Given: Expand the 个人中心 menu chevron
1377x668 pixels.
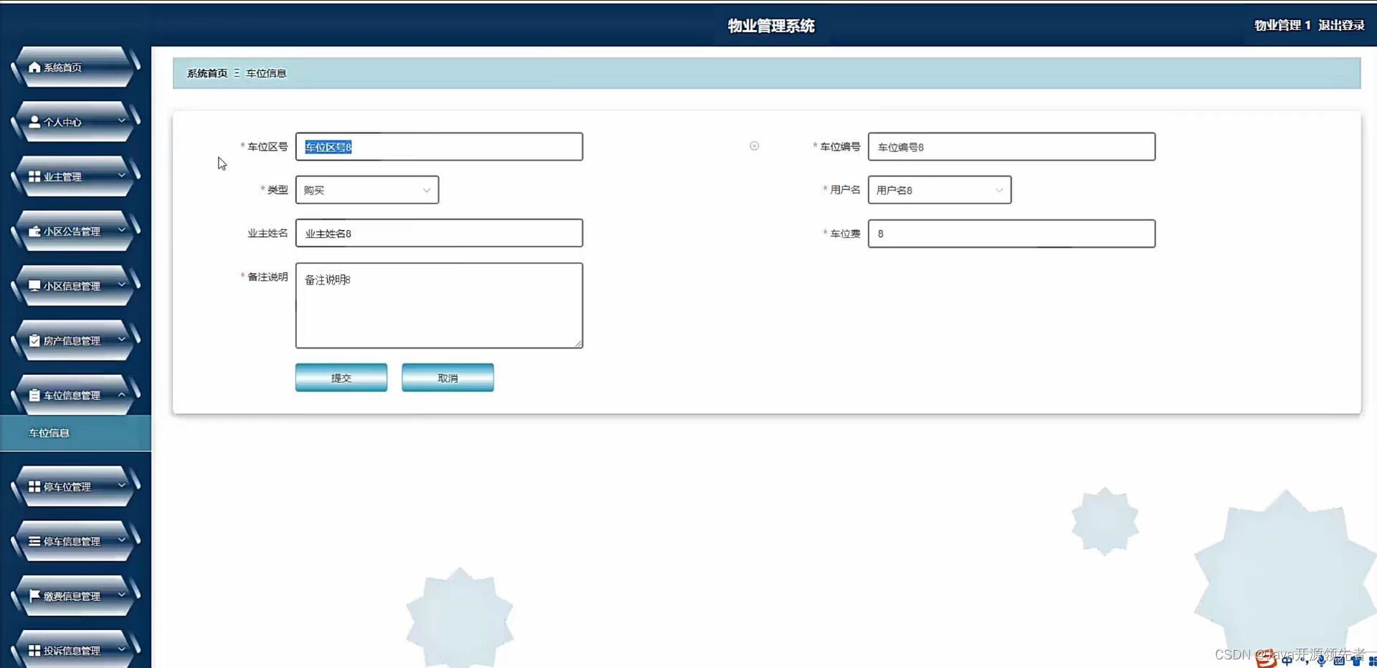Looking at the screenshot, I should [x=121, y=121].
